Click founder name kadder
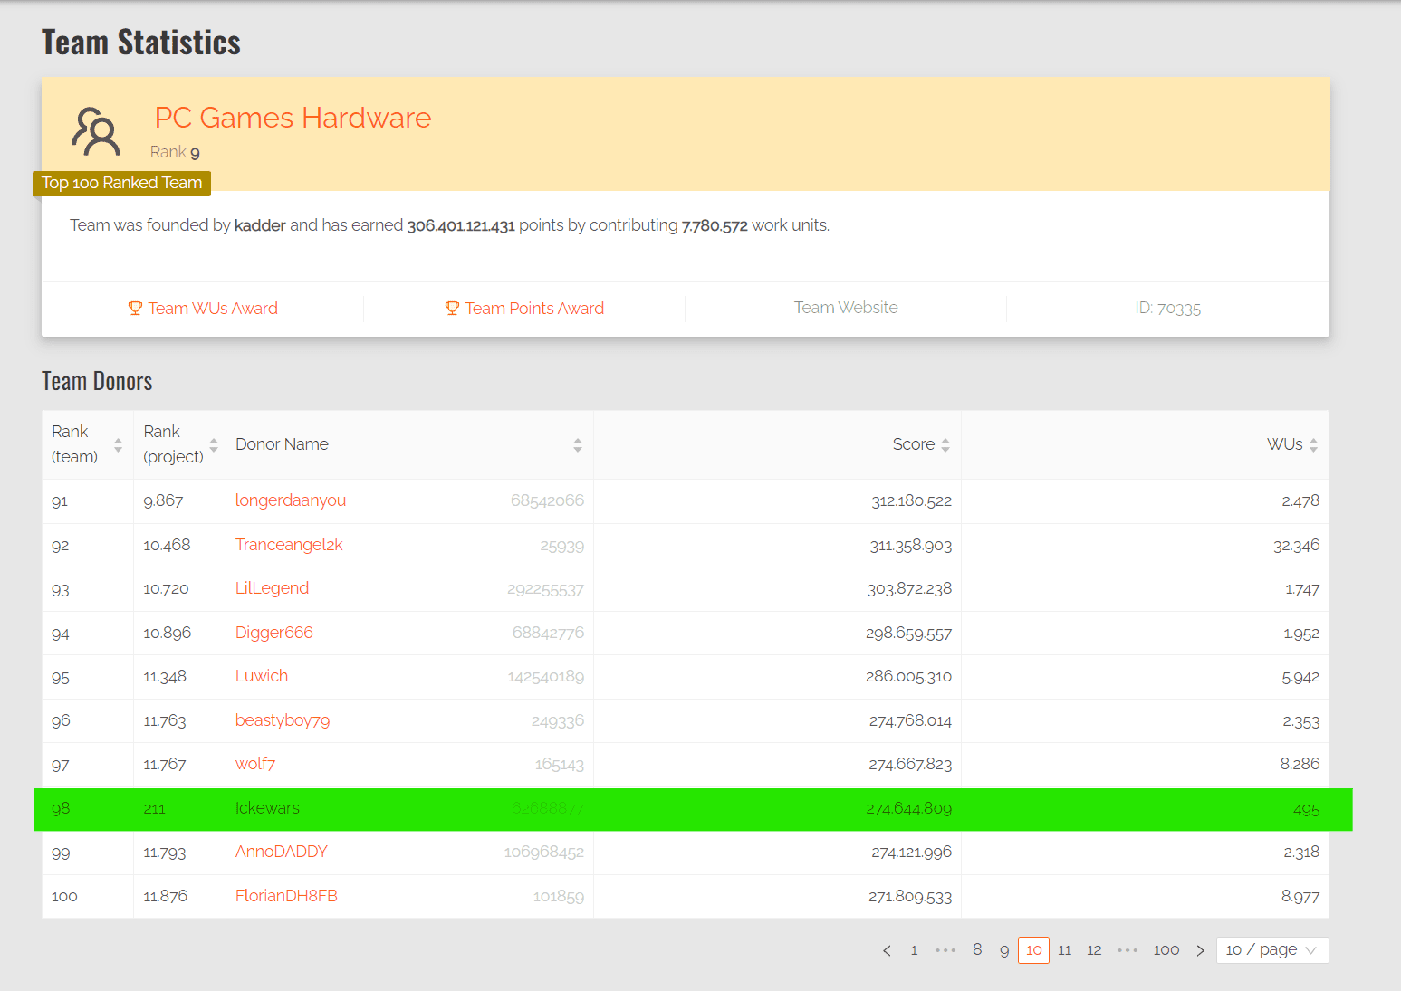 click(260, 225)
